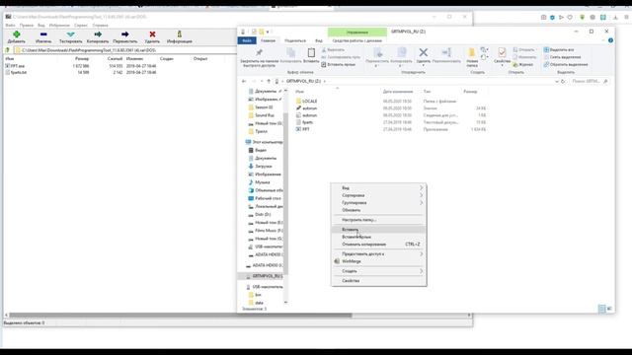This screenshot has width=632, height=355.
Task: Choose Paste (Вставить) in the context menu
Action: pyautogui.click(x=378, y=230)
